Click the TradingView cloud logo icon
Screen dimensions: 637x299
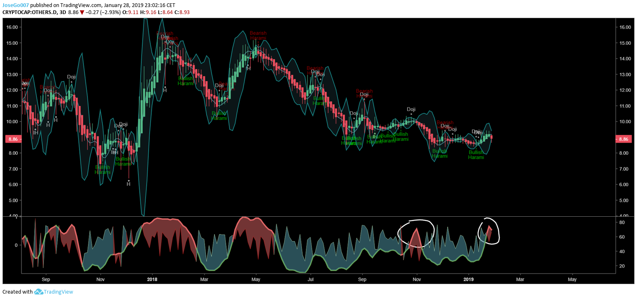coord(38,292)
